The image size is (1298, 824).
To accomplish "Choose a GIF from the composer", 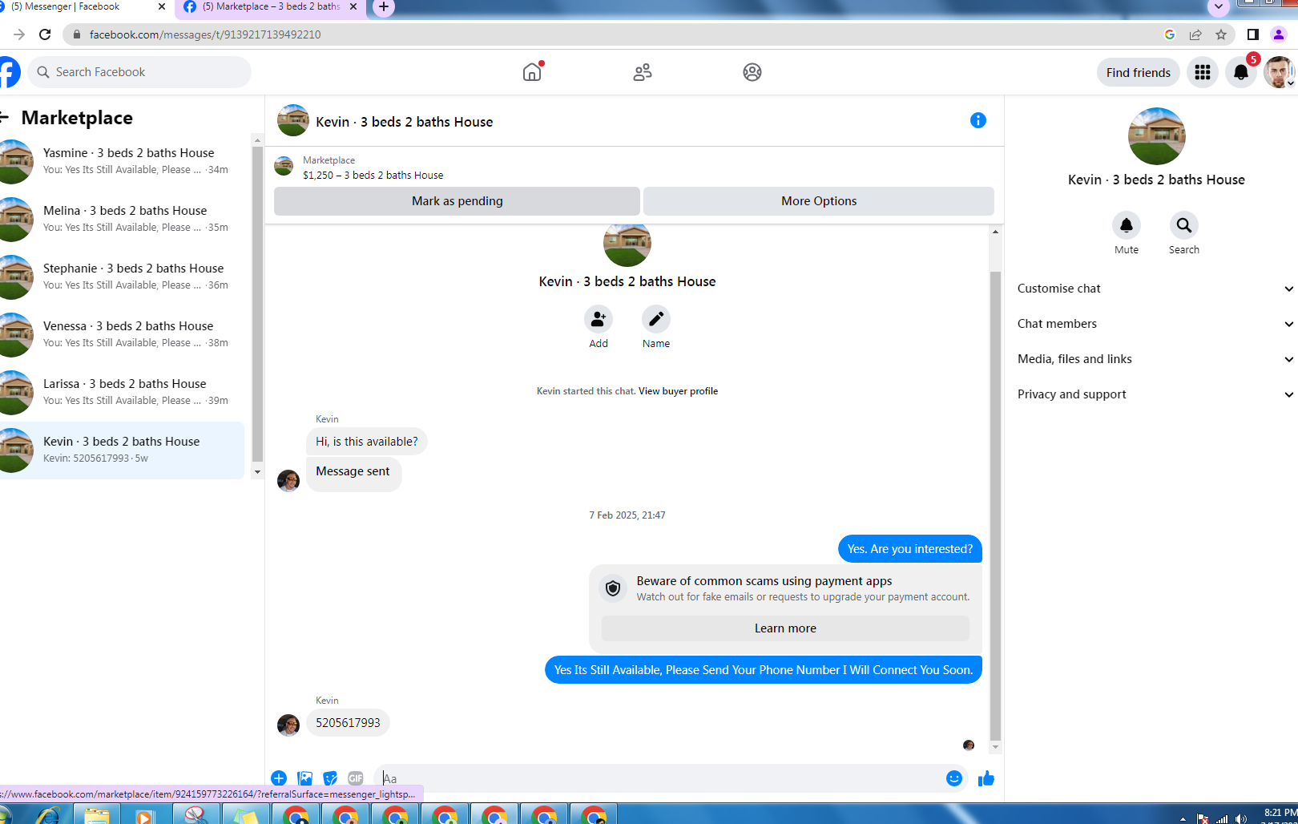I will (356, 778).
